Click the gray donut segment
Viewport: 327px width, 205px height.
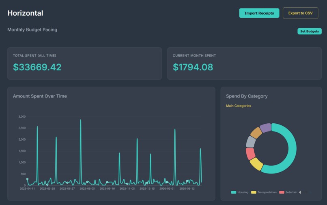(251, 142)
